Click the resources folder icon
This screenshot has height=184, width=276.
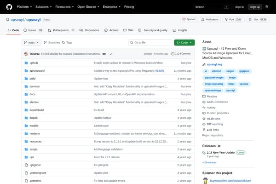26,141
